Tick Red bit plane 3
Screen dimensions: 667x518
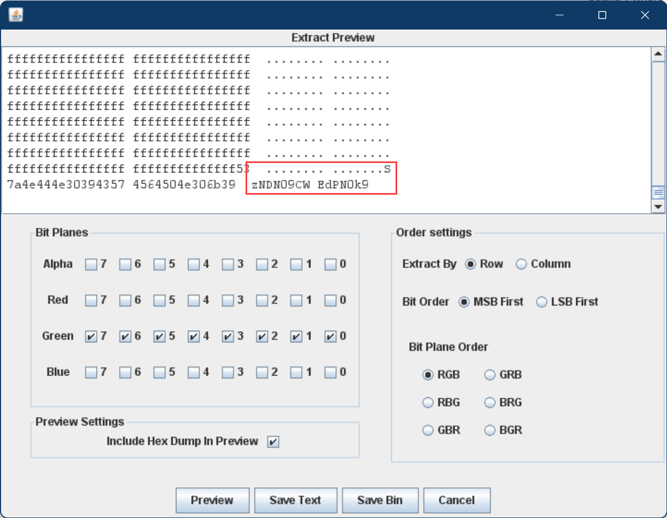[228, 300]
